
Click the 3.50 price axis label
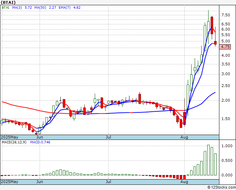(226, 64)
